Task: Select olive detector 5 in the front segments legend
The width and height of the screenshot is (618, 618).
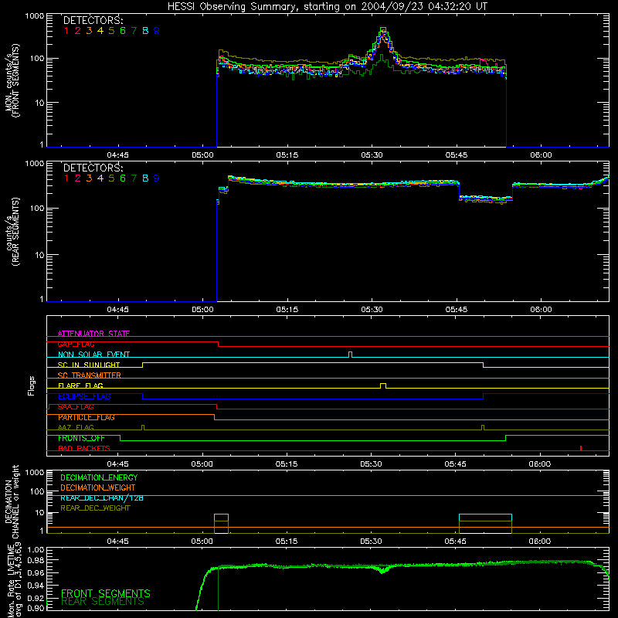Action: click(x=111, y=31)
